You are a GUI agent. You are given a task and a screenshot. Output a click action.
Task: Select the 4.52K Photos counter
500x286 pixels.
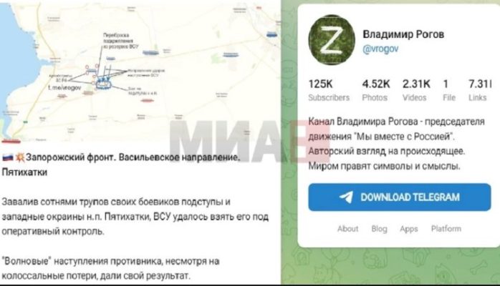click(x=375, y=90)
